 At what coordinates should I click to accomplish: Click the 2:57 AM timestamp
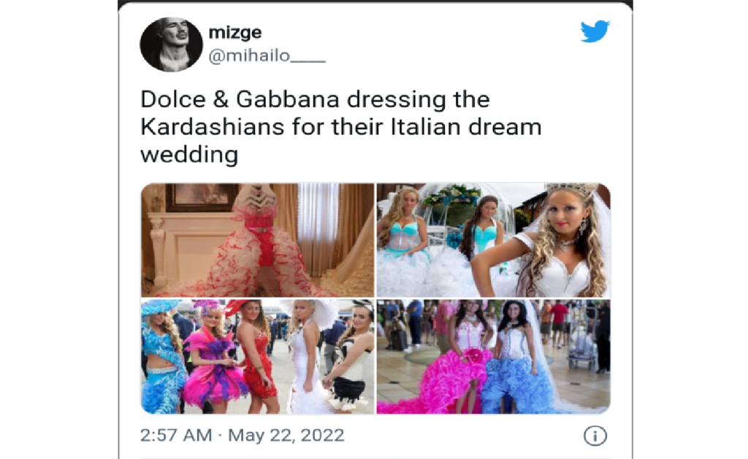click(176, 435)
